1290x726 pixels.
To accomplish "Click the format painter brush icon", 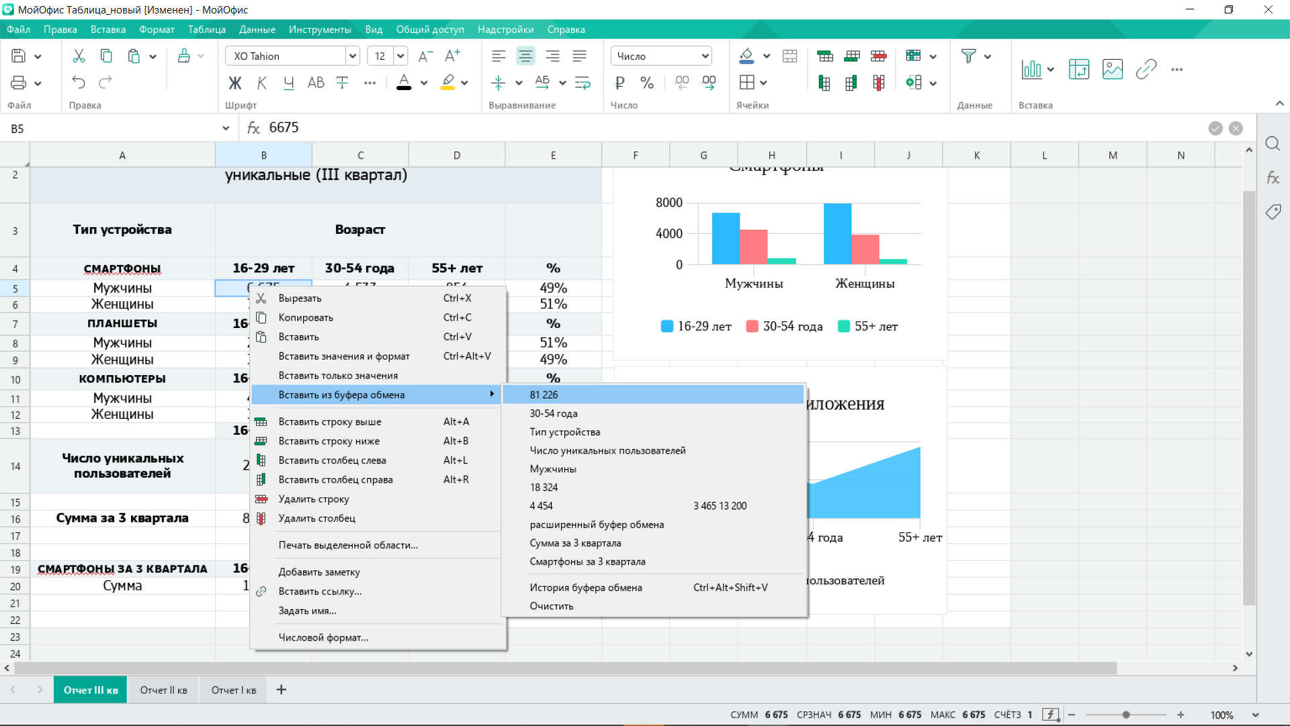I will tap(184, 56).
